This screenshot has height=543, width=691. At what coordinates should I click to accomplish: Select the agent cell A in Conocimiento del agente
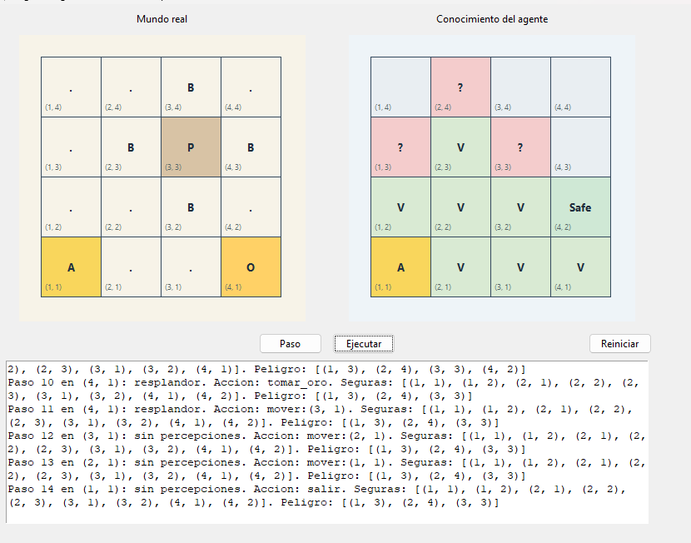coord(400,267)
